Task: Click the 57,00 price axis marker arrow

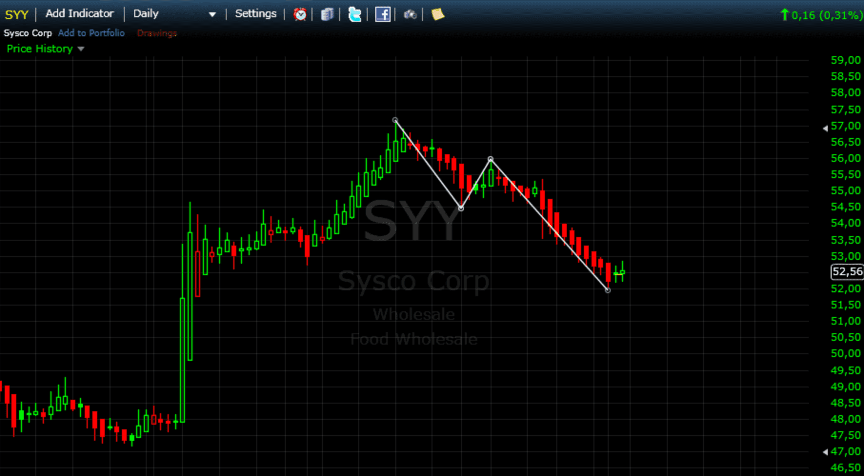Action: tap(825, 128)
